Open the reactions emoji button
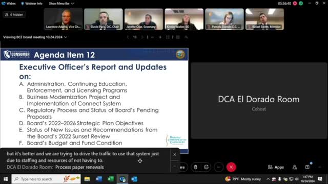This screenshot has width=328, height=184. click(x=206, y=167)
